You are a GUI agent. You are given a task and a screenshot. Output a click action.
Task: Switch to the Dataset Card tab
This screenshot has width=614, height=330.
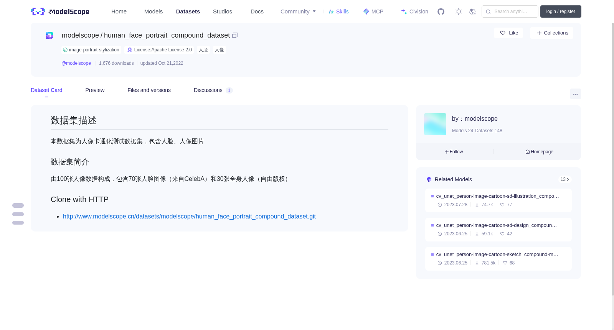click(46, 90)
